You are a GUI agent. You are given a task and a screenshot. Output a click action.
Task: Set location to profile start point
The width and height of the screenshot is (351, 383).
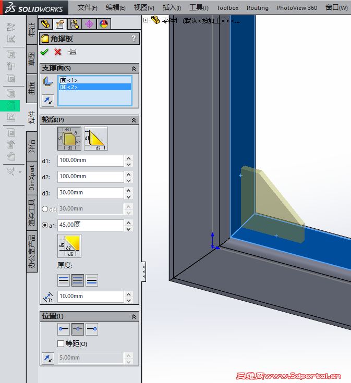[x=64, y=329]
